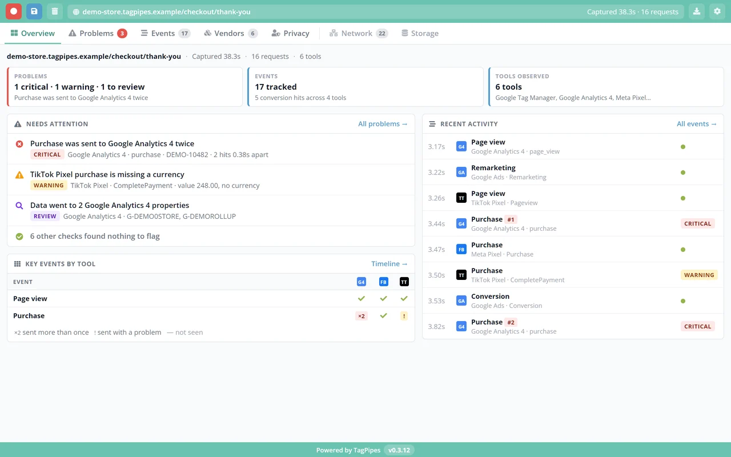
Task: Switch to the Network tab
Action: point(359,33)
